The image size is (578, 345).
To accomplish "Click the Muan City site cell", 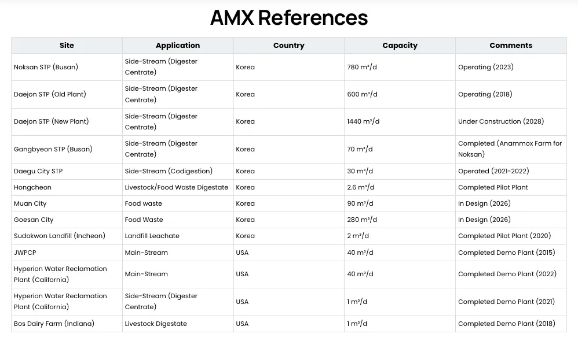I will (x=30, y=203).
